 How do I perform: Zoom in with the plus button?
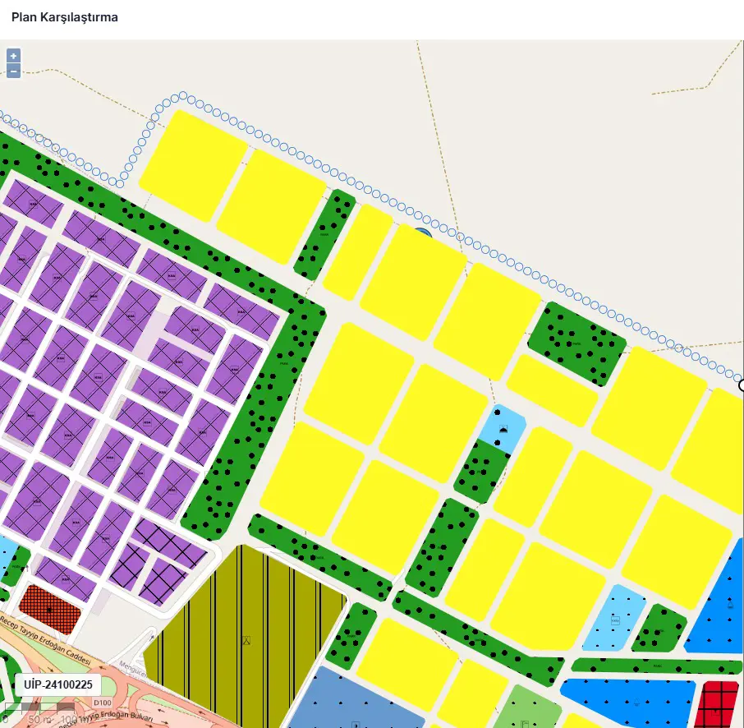(x=13, y=56)
